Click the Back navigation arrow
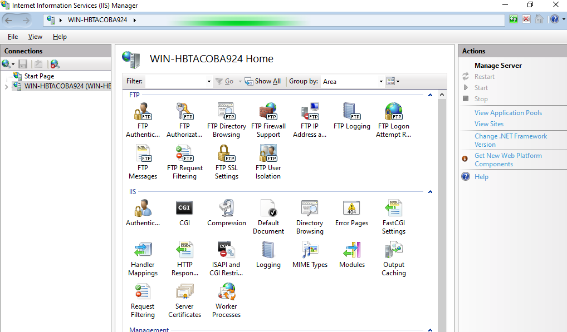 pyautogui.click(x=8, y=20)
